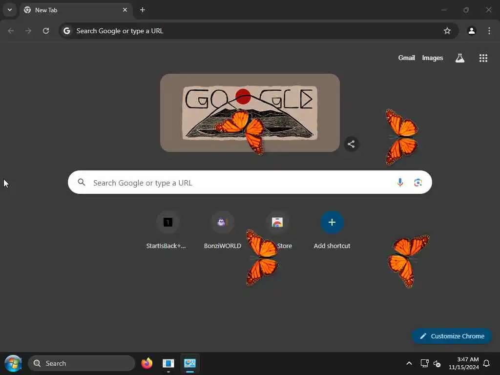Open the network status tray icon
500x375 pixels.
pyautogui.click(x=424, y=363)
